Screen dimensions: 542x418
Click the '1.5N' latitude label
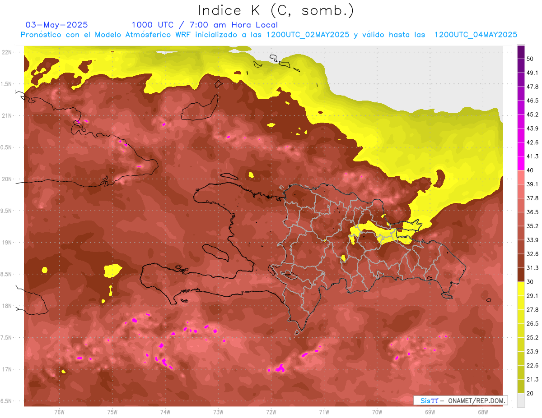point(7,84)
